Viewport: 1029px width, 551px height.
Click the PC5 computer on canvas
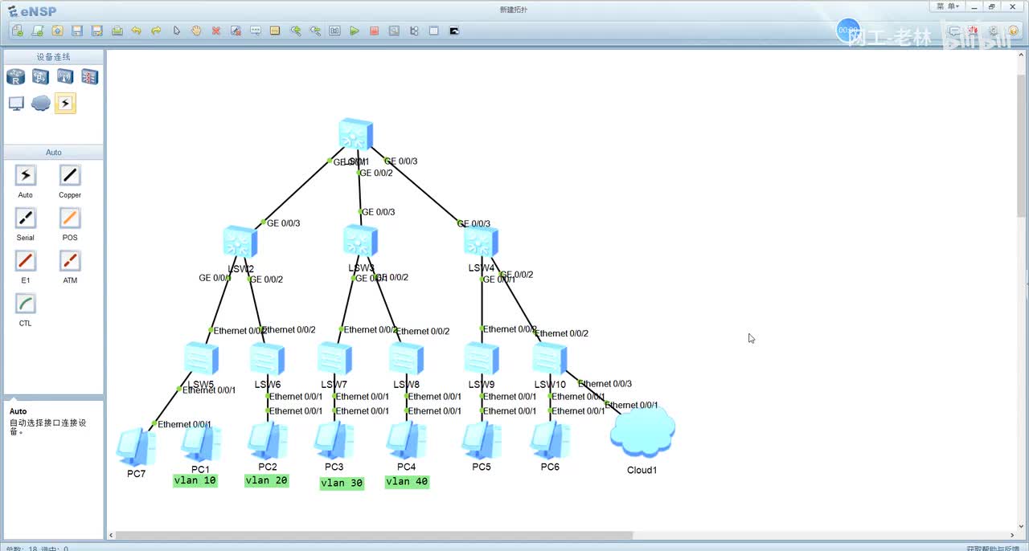[x=482, y=440]
